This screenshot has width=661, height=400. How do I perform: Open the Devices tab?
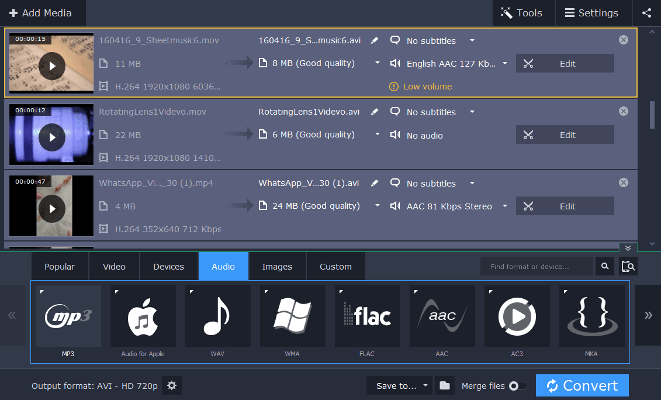pos(168,267)
